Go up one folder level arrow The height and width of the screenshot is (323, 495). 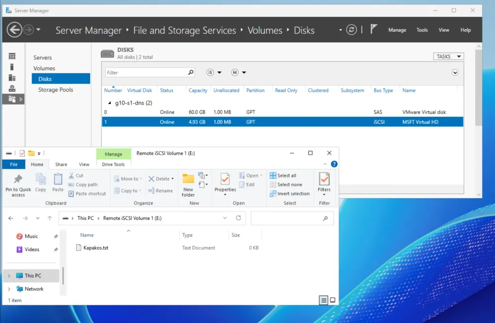point(49,218)
